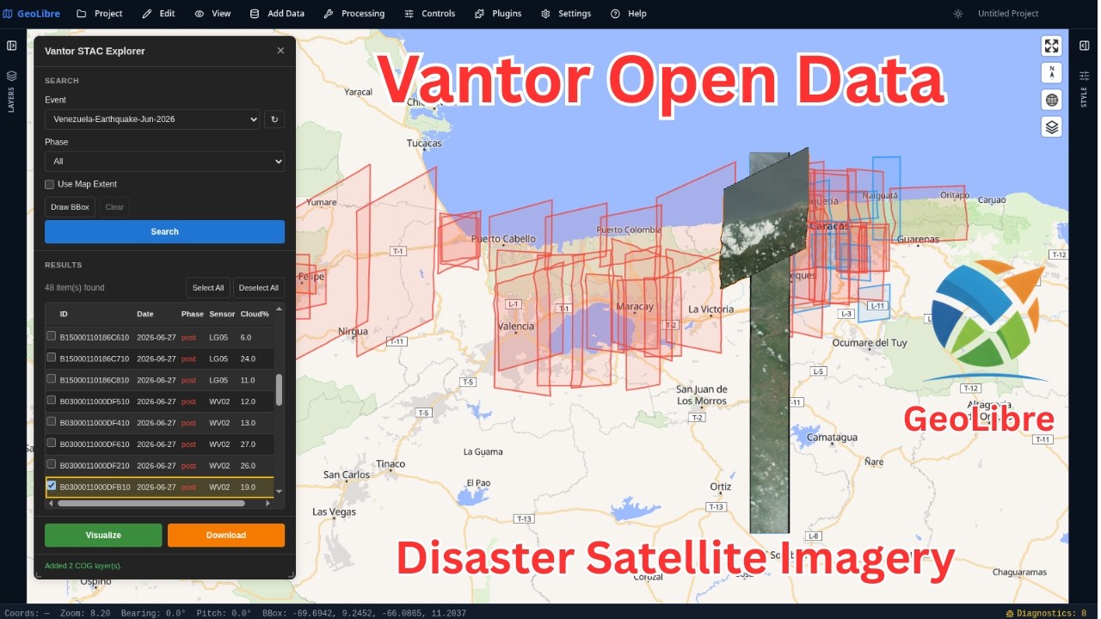Reset map bearing with the north compass
1101x619 pixels.
click(x=1051, y=73)
